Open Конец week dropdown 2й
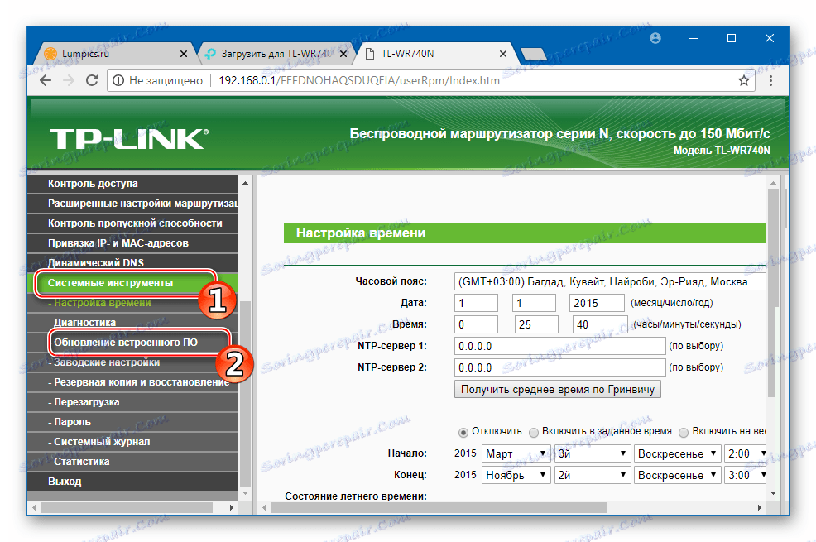This screenshot has width=816, height=542. 593,475
